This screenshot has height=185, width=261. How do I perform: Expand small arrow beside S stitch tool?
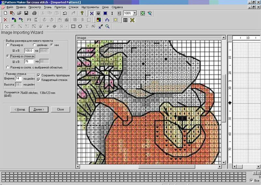[67, 26]
